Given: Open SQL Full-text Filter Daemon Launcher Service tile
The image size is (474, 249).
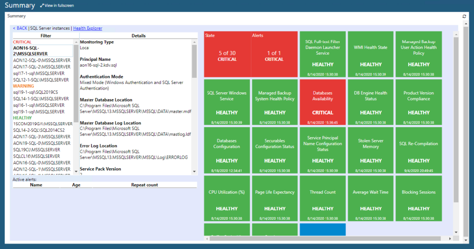Looking at the screenshot, I should click(323, 54).
